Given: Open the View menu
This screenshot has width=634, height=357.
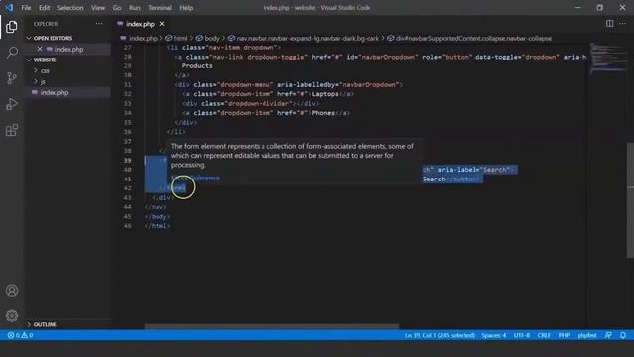Looking at the screenshot, I should point(98,7).
